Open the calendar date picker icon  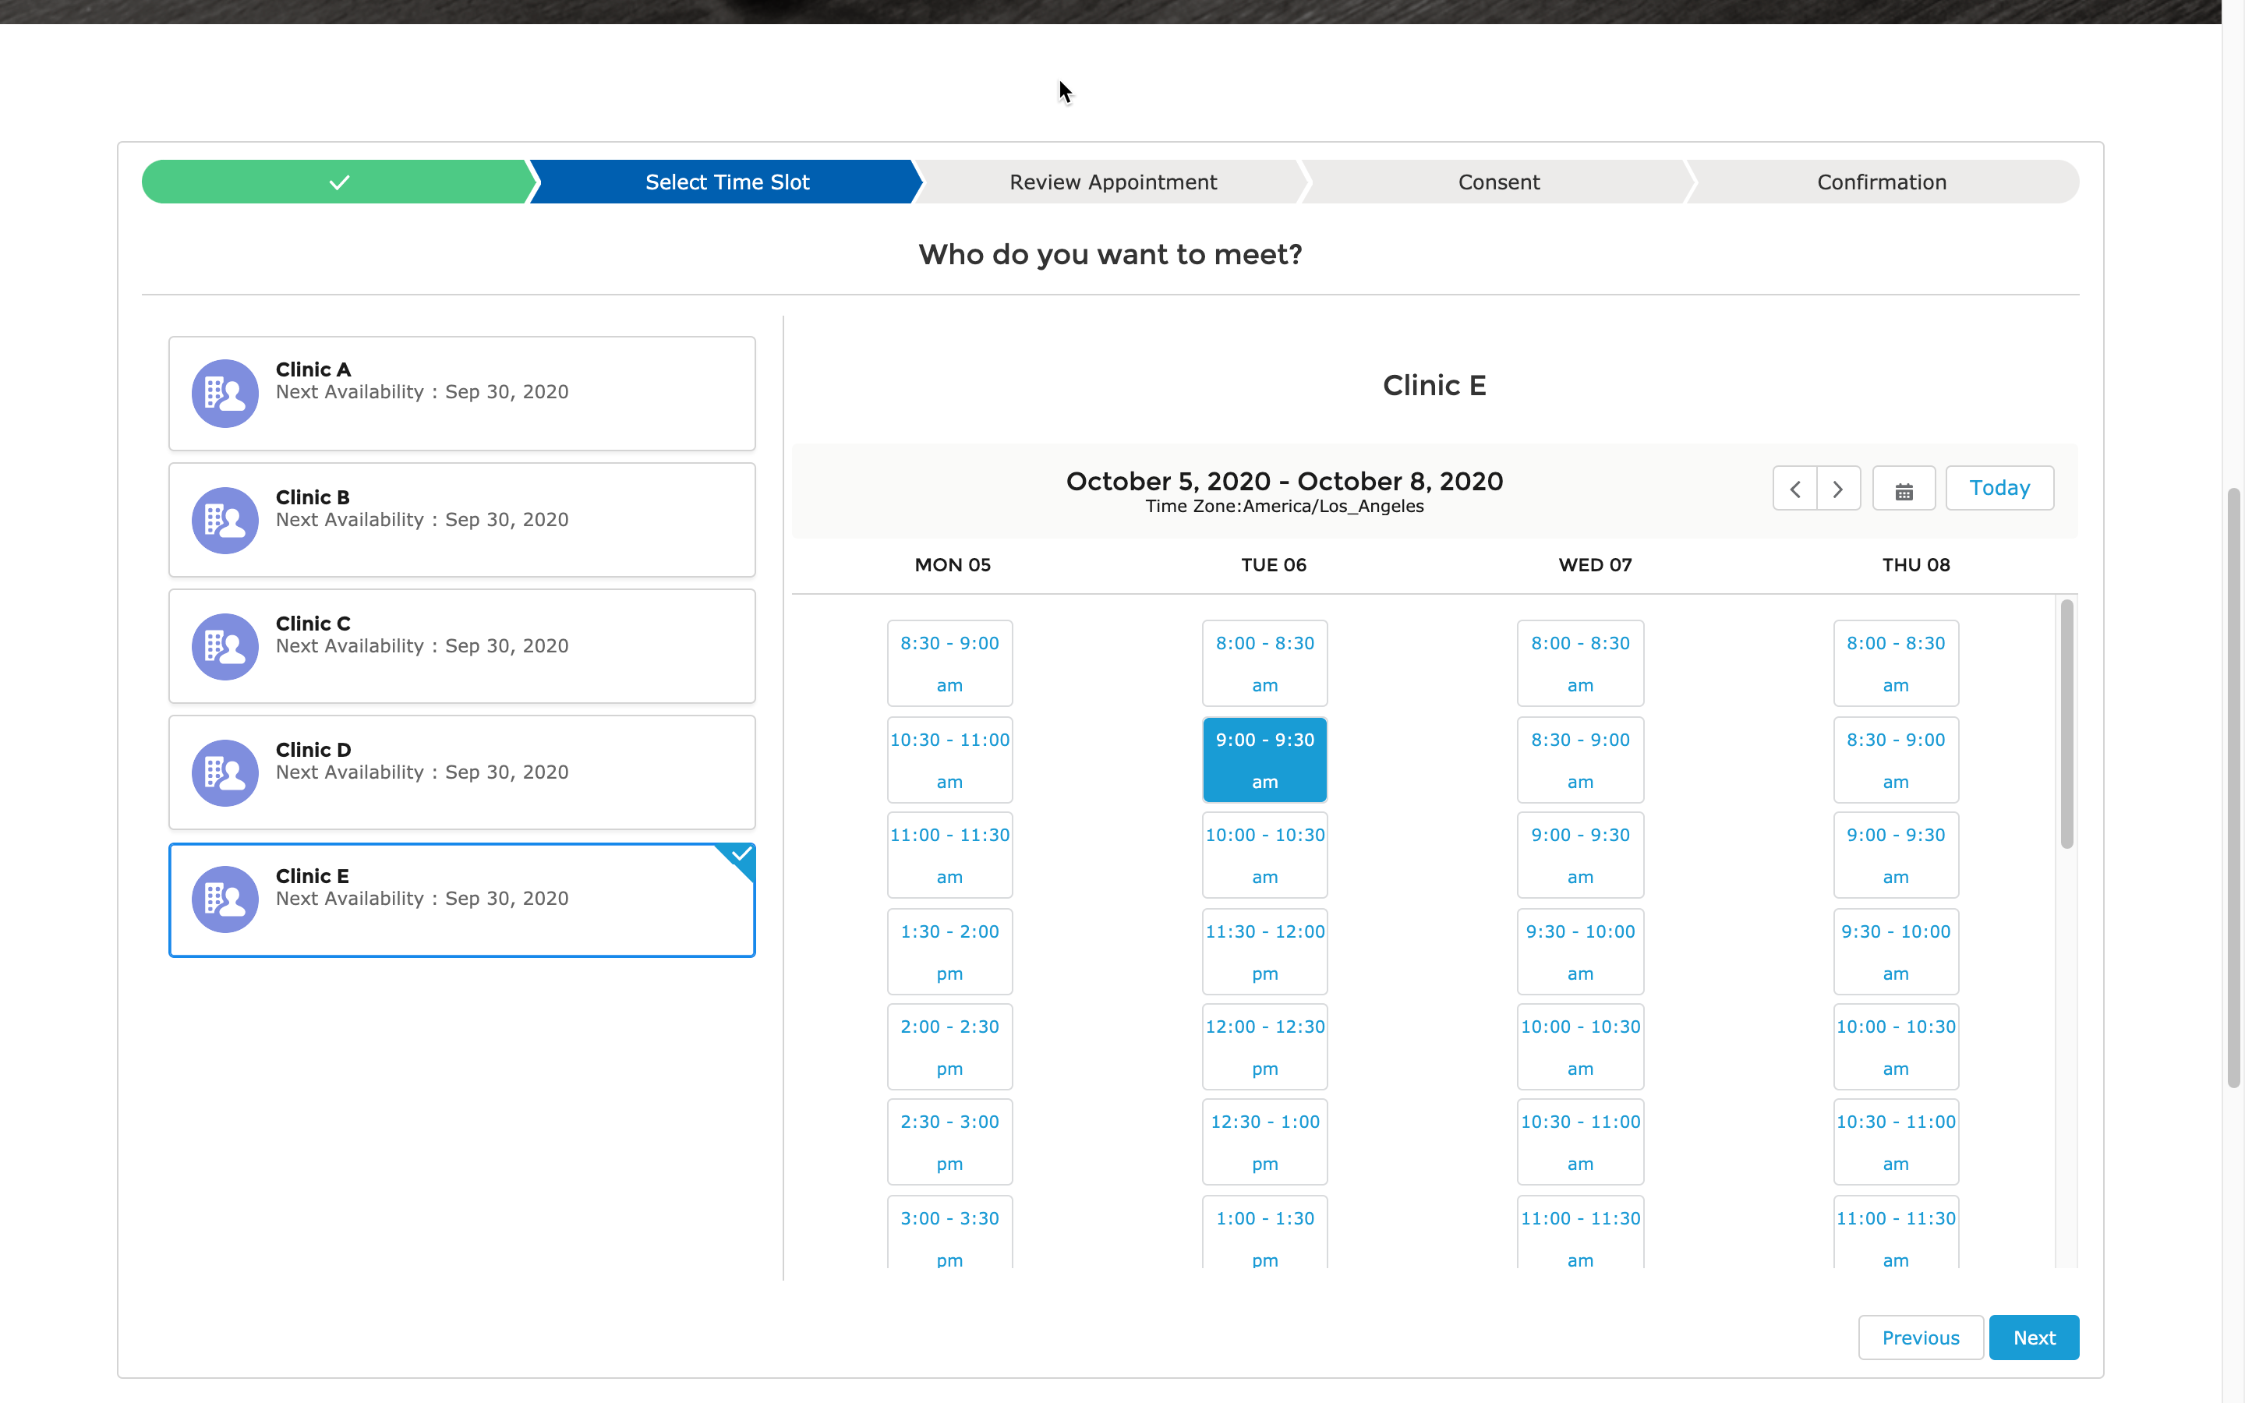[x=1904, y=487]
